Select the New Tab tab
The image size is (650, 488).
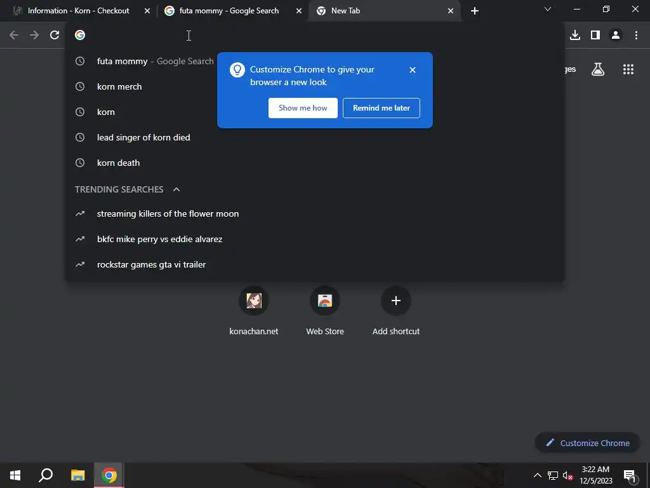pyautogui.click(x=383, y=11)
